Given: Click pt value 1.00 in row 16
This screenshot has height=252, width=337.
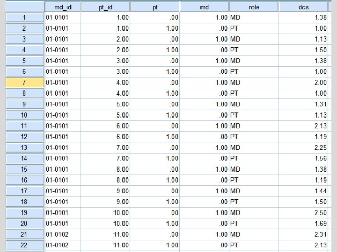Looking at the screenshot, I should [155, 180].
